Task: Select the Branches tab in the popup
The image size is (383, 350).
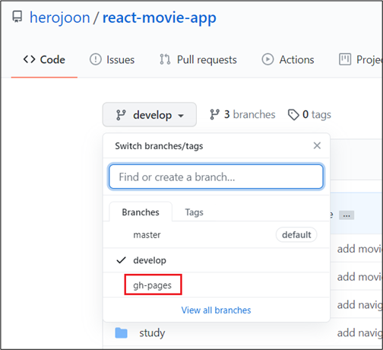Action: point(141,212)
